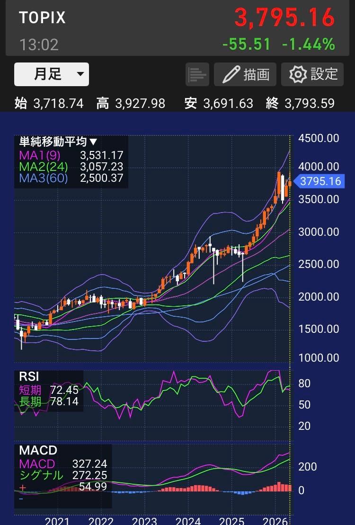Click the 3000.00 price axis label
The width and height of the screenshot is (355, 525).
[319, 231]
